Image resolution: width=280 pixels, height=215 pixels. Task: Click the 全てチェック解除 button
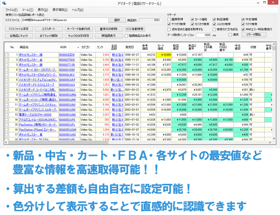pyautogui.click(x=49, y=36)
